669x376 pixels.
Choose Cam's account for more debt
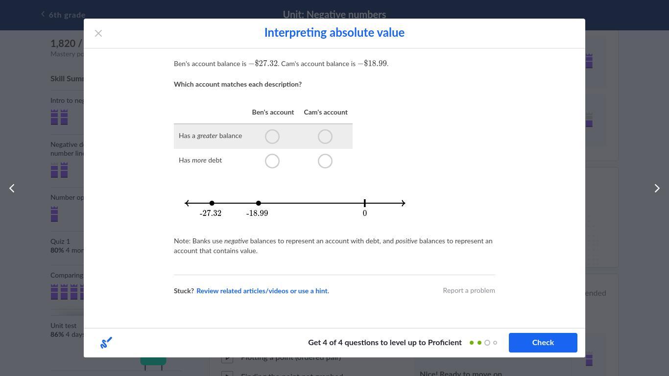[x=325, y=161]
